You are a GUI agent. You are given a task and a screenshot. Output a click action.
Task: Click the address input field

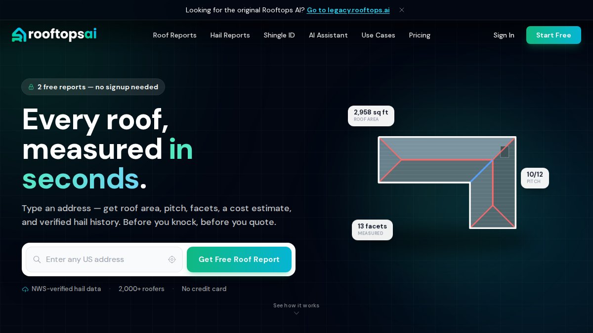(x=104, y=259)
